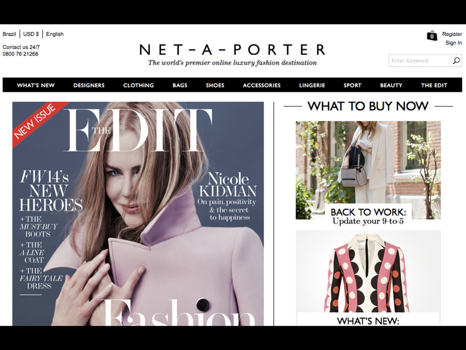466x350 pixels.
Task: Open the Designers menu
Action: click(89, 85)
